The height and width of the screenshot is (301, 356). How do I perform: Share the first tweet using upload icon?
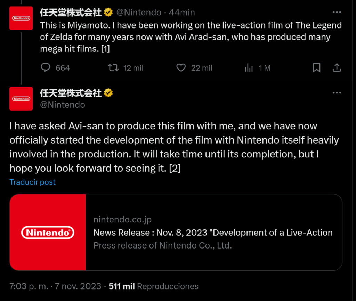click(x=337, y=68)
